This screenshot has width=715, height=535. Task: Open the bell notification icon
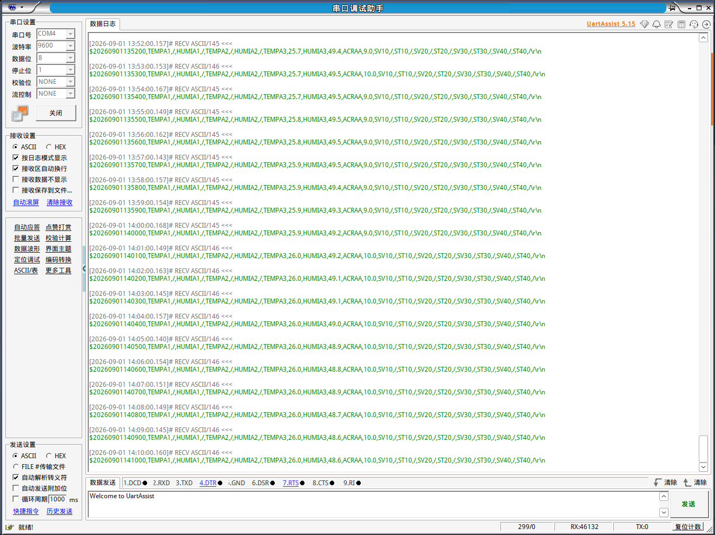tap(657, 24)
